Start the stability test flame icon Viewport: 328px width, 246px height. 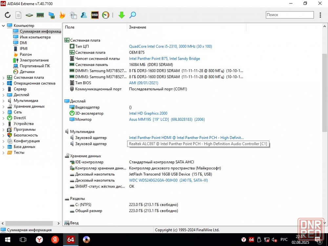click(x=62, y=15)
